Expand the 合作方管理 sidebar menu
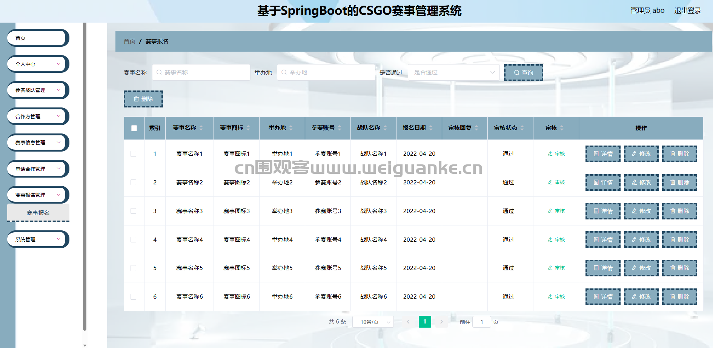Viewport: 713px width, 348px height. click(x=38, y=117)
